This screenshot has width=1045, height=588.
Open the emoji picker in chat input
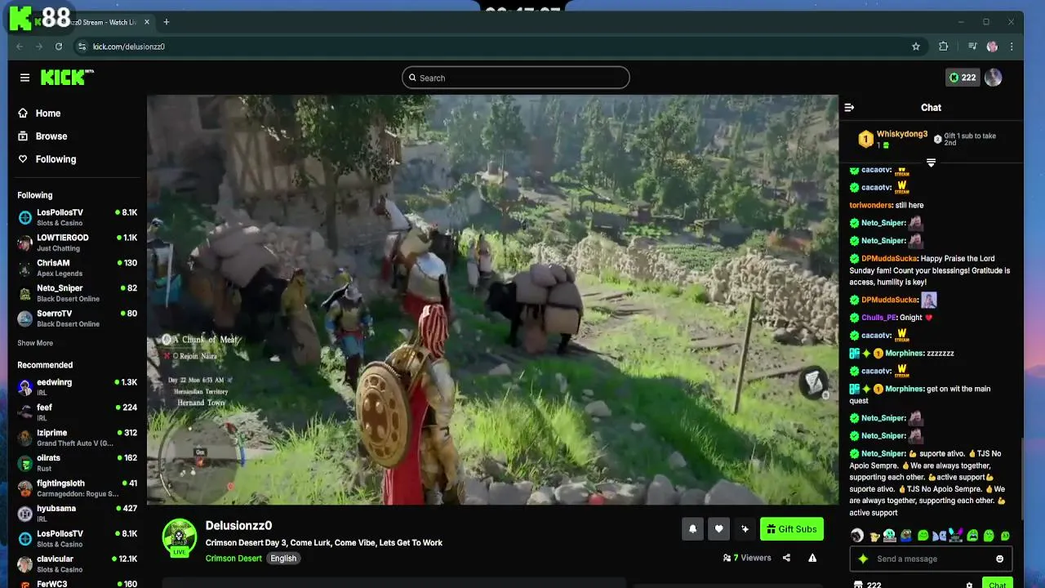coord(999,559)
